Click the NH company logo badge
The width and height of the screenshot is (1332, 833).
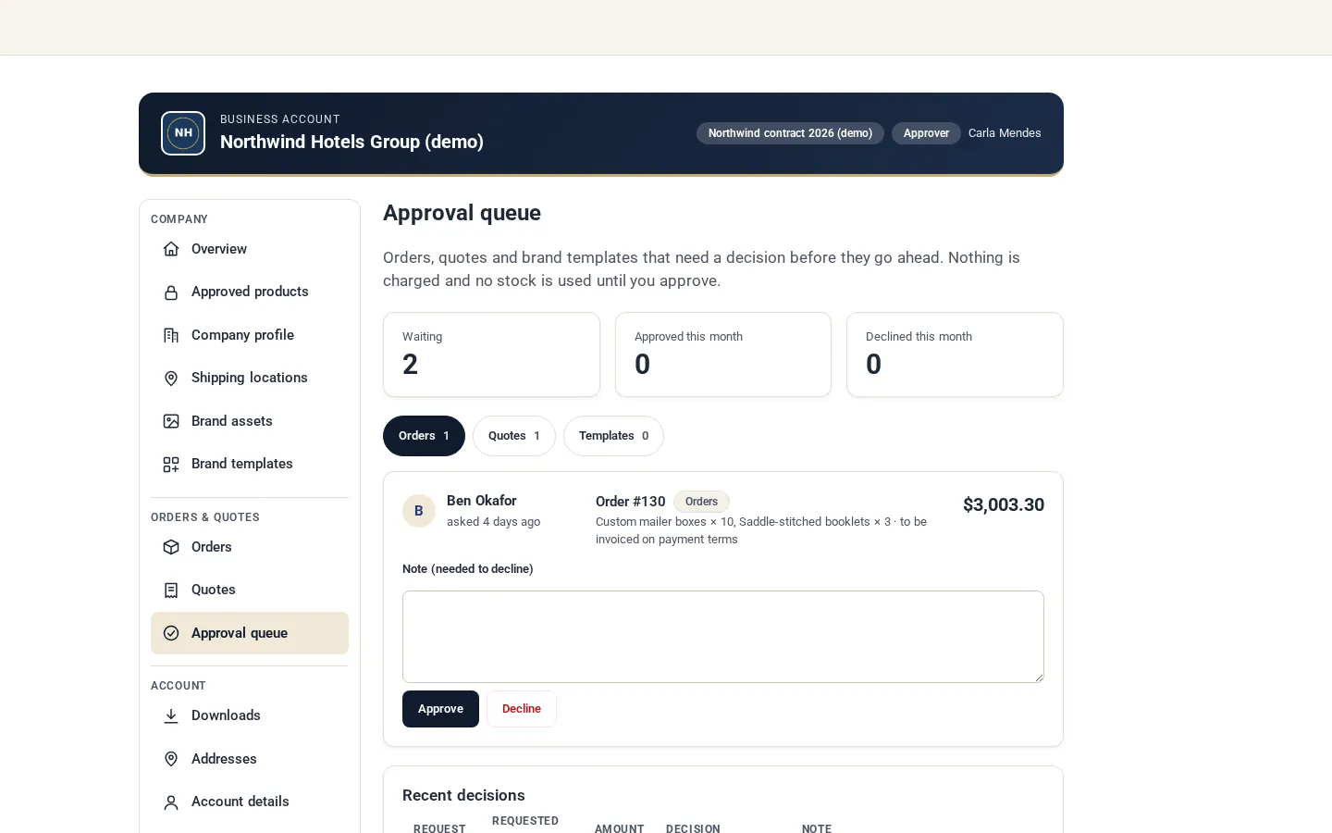[183, 133]
